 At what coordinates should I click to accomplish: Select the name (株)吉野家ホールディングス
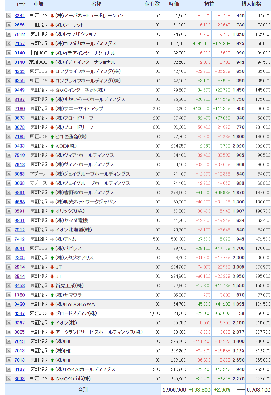85,193
